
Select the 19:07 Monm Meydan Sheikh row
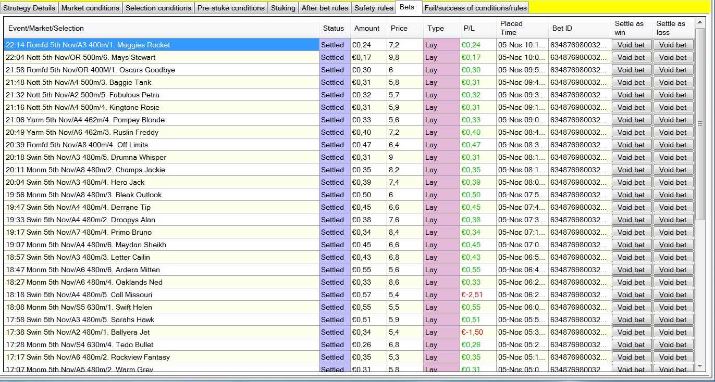(x=349, y=245)
